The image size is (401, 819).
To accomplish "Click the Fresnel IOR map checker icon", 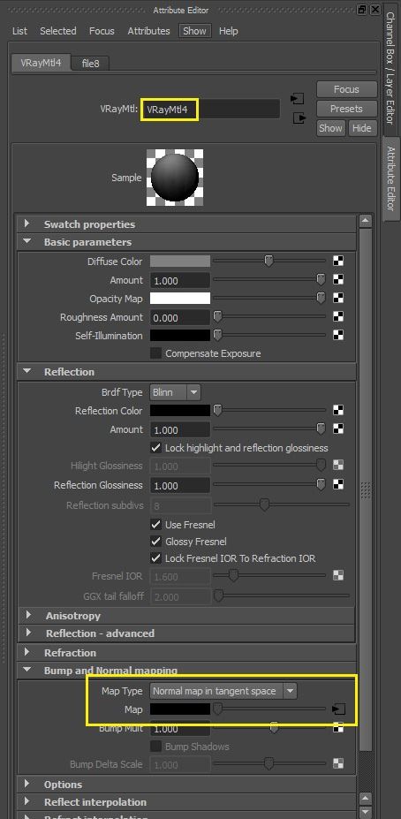I will 338,576.
